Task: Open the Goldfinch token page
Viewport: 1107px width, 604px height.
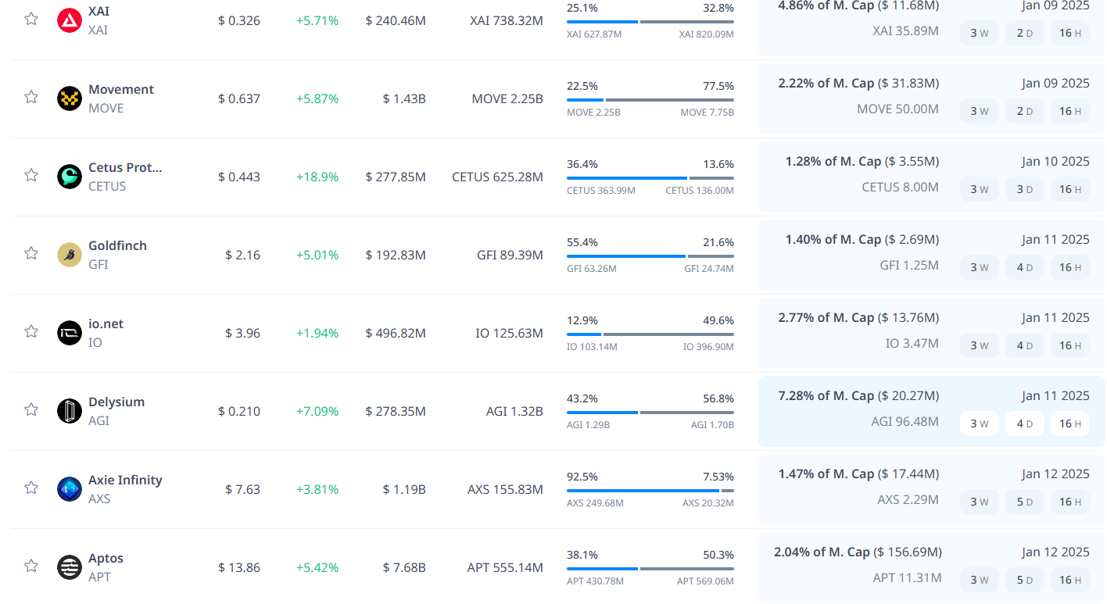Action: [117, 245]
